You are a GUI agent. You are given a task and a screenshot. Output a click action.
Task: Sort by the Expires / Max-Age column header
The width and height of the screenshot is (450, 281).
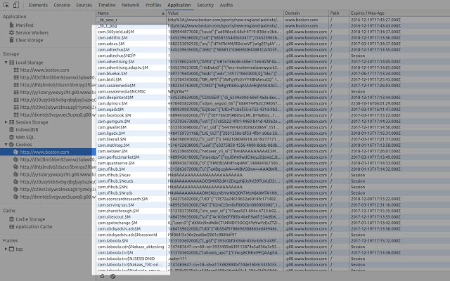(399, 13)
